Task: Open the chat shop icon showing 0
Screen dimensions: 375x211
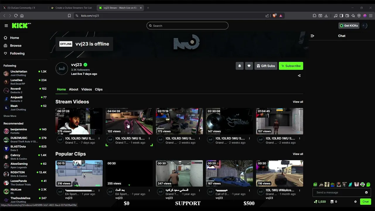Action: pos(332,202)
